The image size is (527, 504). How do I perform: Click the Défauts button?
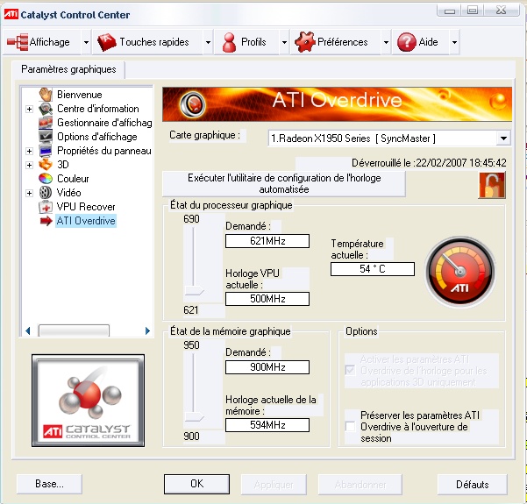coord(473,485)
